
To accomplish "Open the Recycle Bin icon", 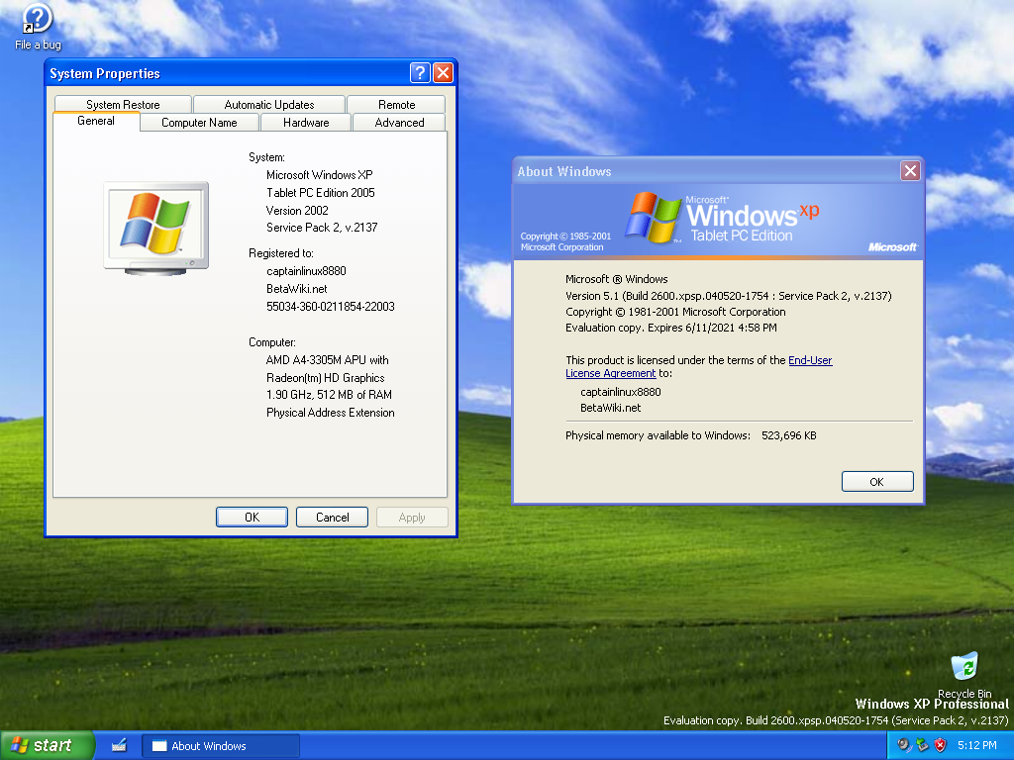I will click(963, 668).
